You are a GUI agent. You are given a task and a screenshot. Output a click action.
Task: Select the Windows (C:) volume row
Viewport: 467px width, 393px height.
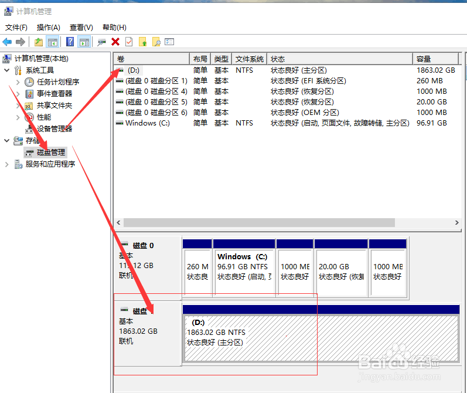[x=287, y=123]
